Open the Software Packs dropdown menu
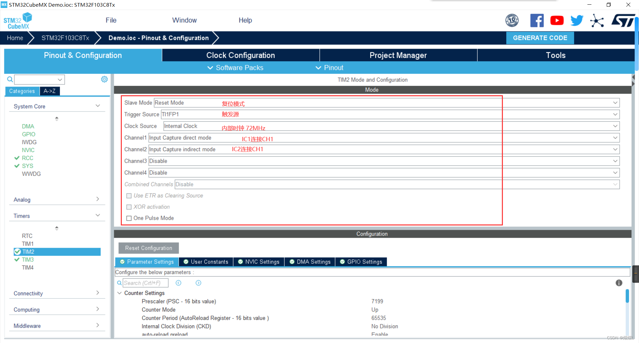Viewport: 639px width, 343px height. point(235,68)
